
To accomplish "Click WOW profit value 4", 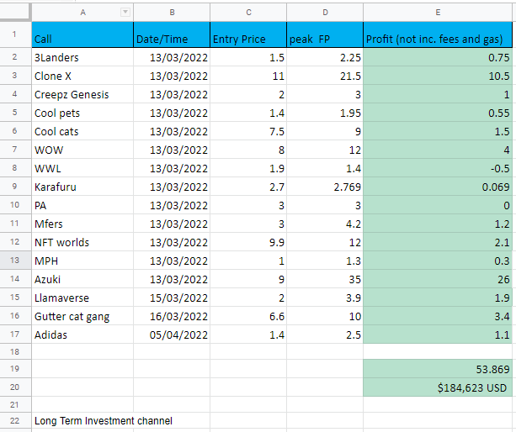I will tap(438, 150).
